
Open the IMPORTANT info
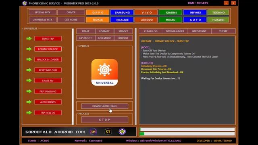199,31
